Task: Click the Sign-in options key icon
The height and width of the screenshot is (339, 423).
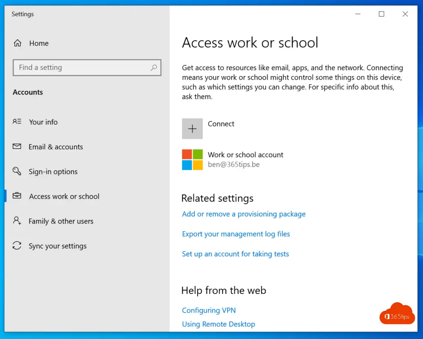Action: (x=17, y=171)
